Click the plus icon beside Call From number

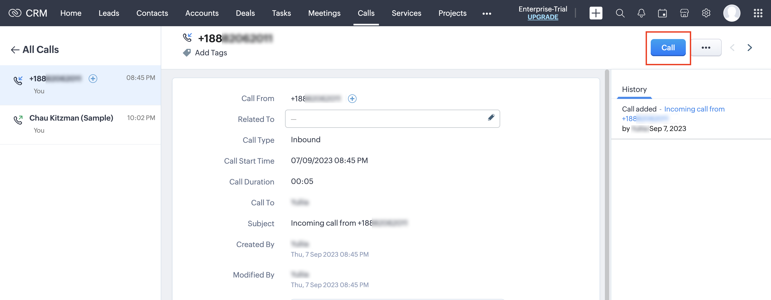pos(352,99)
